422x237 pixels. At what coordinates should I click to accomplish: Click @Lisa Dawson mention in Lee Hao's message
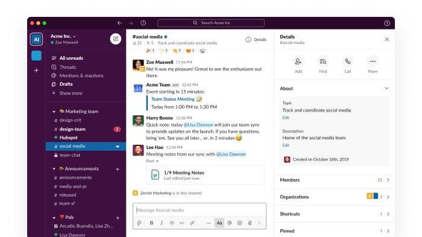coord(231,154)
